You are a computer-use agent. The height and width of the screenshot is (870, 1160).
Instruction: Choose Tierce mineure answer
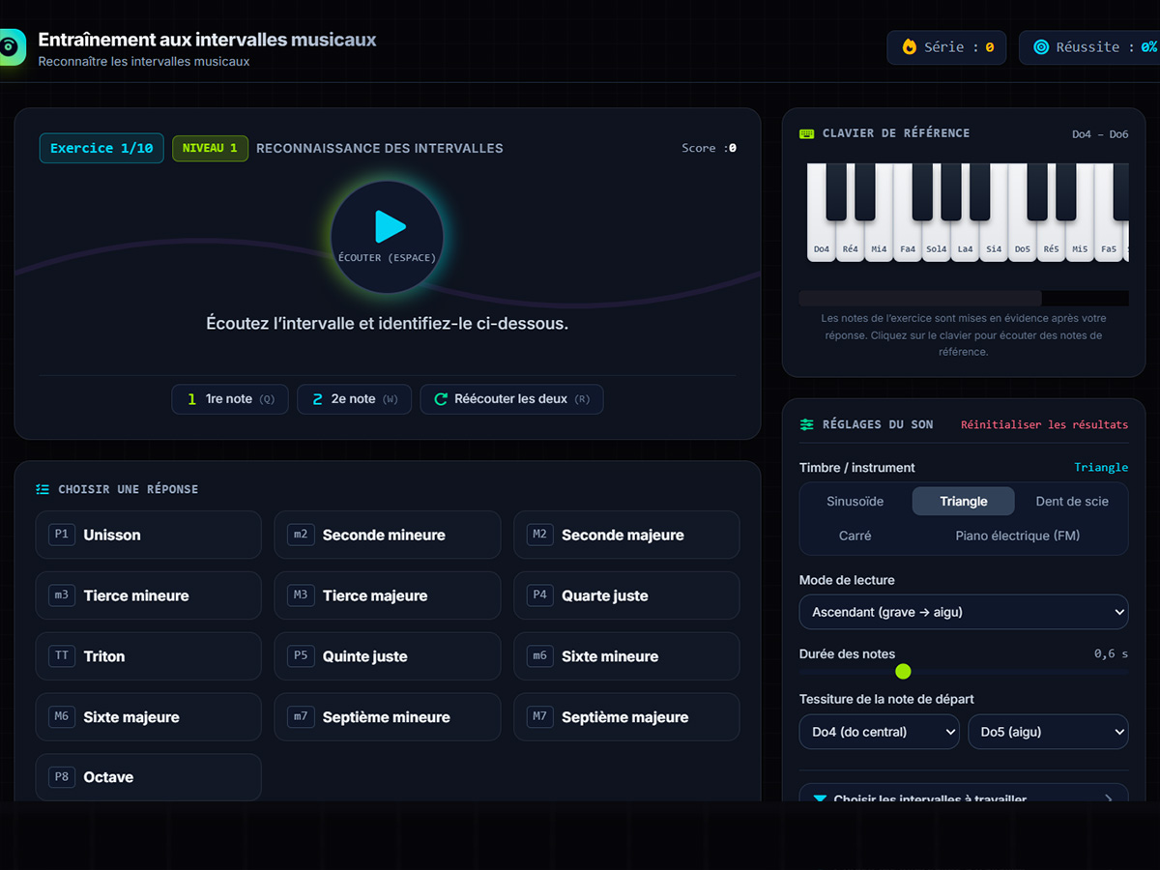[x=148, y=595]
